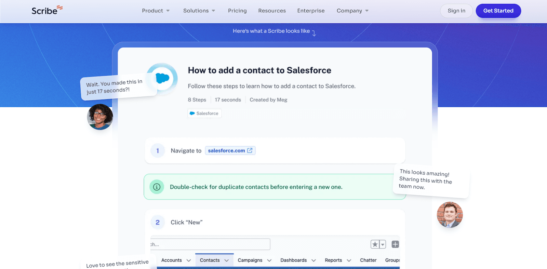Image resolution: width=547 pixels, height=269 pixels.
Task: Open the Solutions dropdown menu
Action: (199, 11)
